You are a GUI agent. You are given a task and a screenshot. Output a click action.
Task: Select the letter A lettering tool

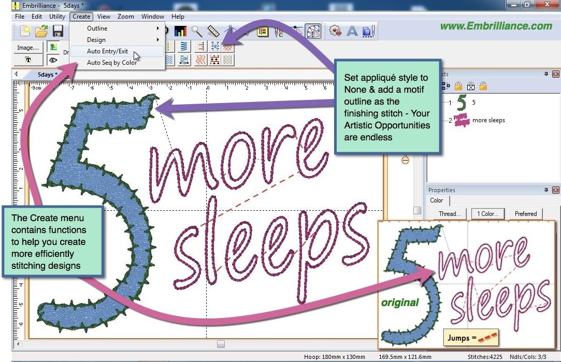(352, 32)
